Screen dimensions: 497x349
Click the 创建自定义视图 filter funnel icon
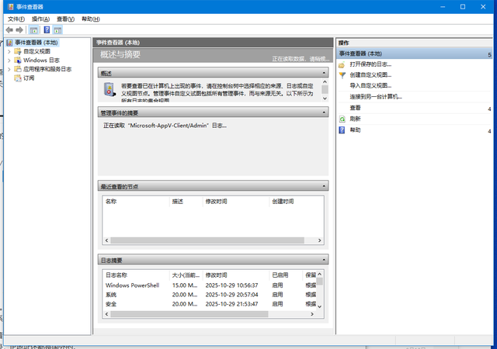click(x=342, y=75)
